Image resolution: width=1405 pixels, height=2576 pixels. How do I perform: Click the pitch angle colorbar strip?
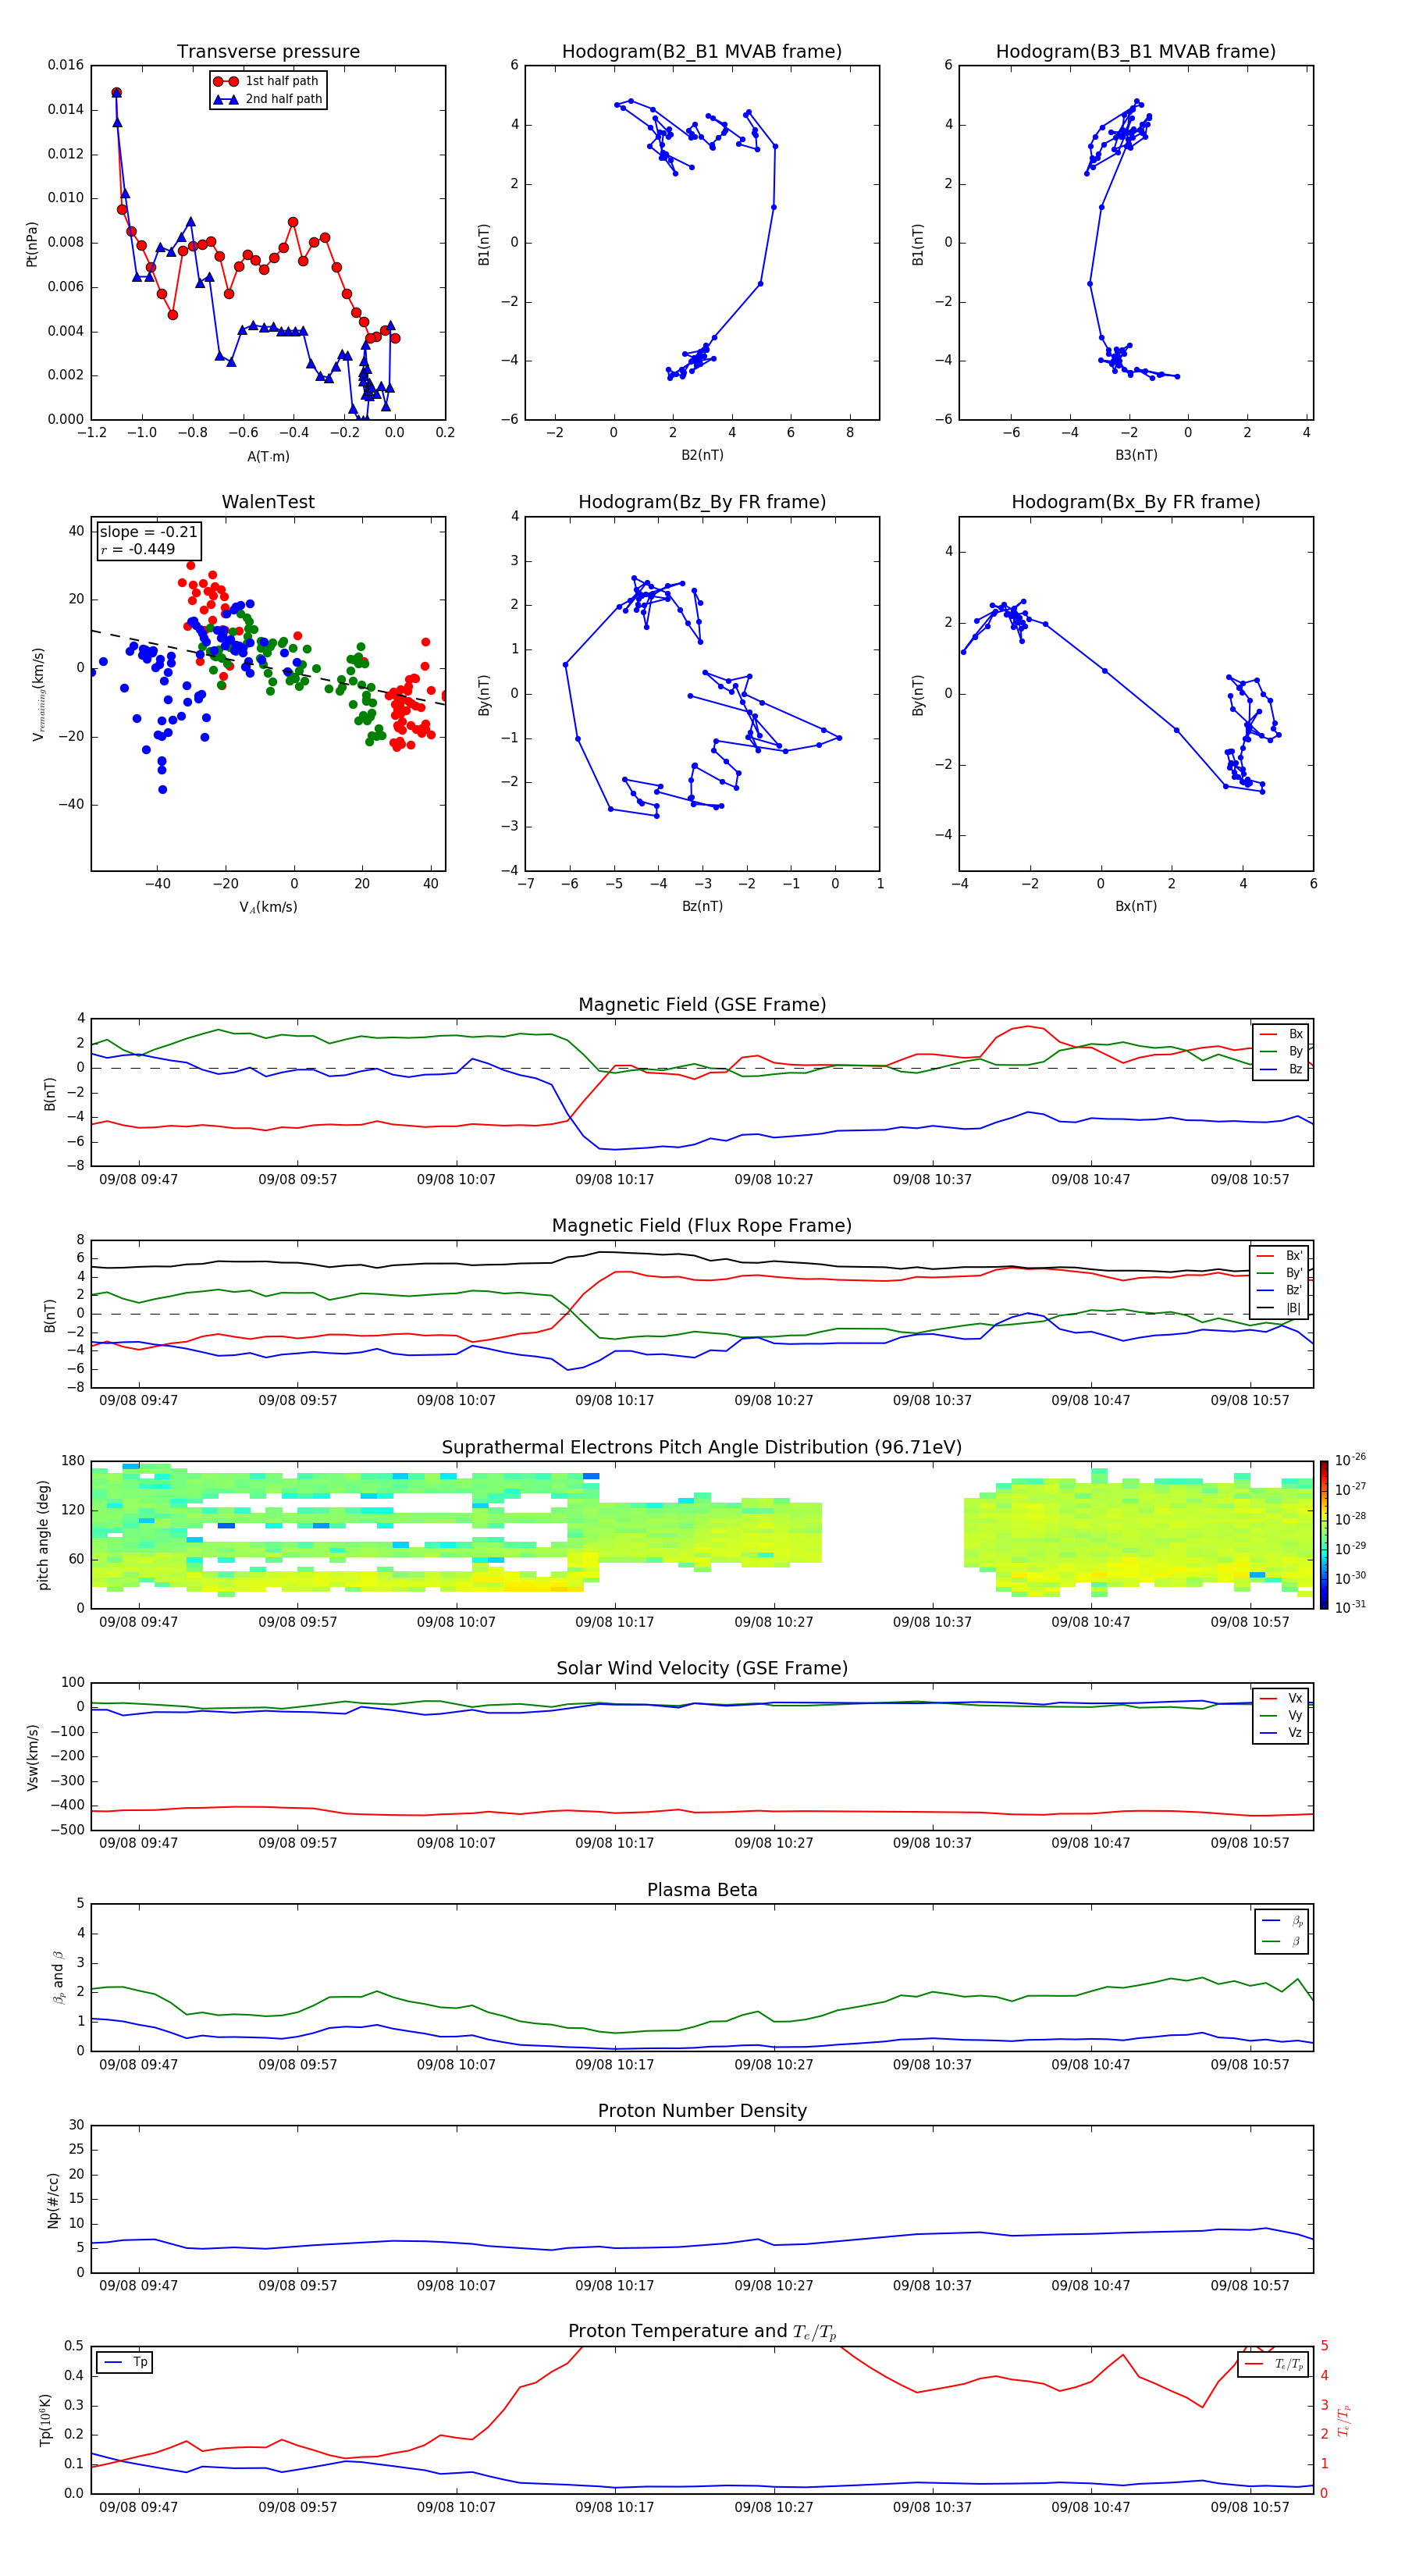[1324, 1535]
